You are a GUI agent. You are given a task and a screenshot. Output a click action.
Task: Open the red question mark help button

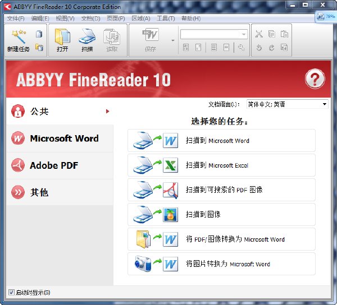[315, 78]
